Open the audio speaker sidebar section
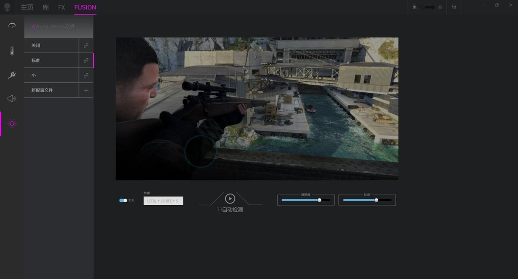Image resolution: width=518 pixels, height=279 pixels. [x=12, y=99]
